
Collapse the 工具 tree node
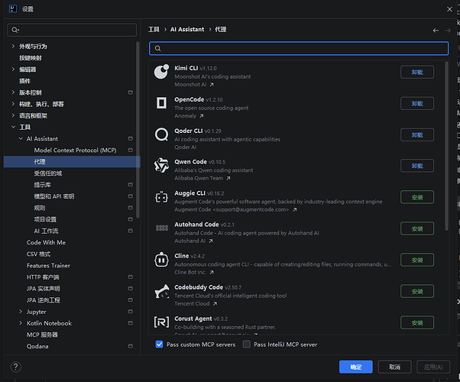tap(13, 127)
